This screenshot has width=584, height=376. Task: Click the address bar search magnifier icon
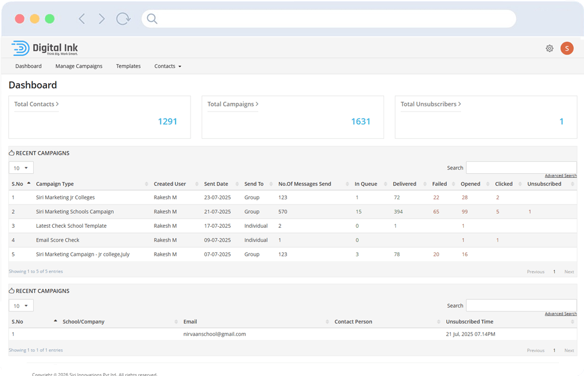(x=152, y=19)
